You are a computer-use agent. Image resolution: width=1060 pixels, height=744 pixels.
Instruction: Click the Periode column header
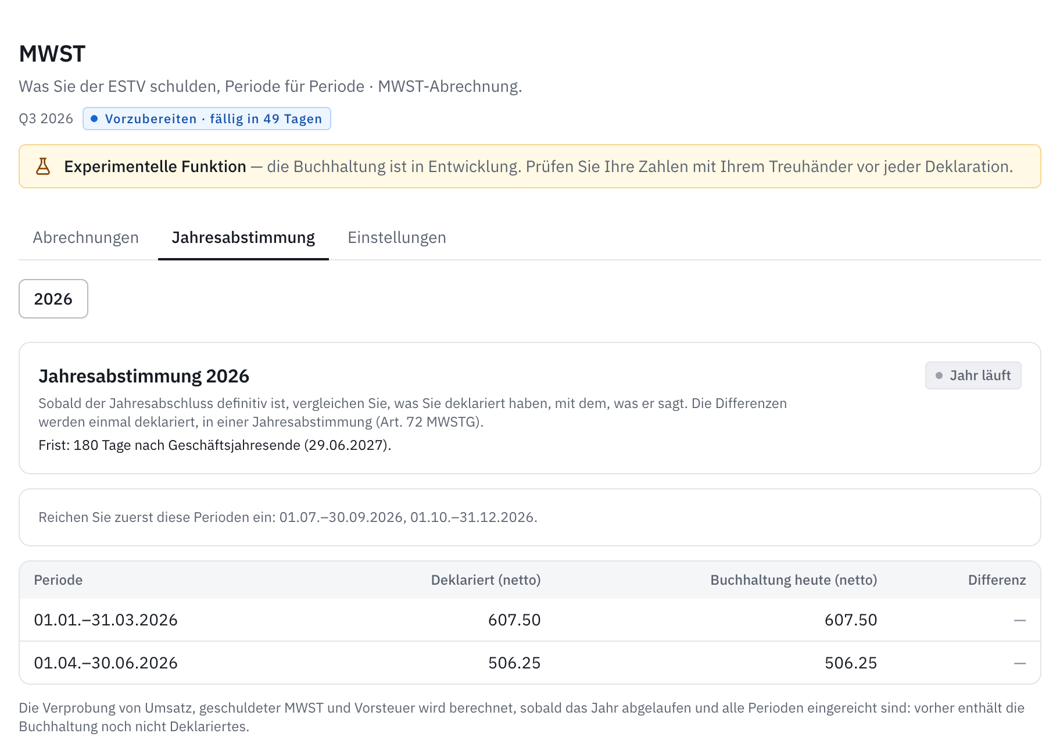[x=58, y=580]
